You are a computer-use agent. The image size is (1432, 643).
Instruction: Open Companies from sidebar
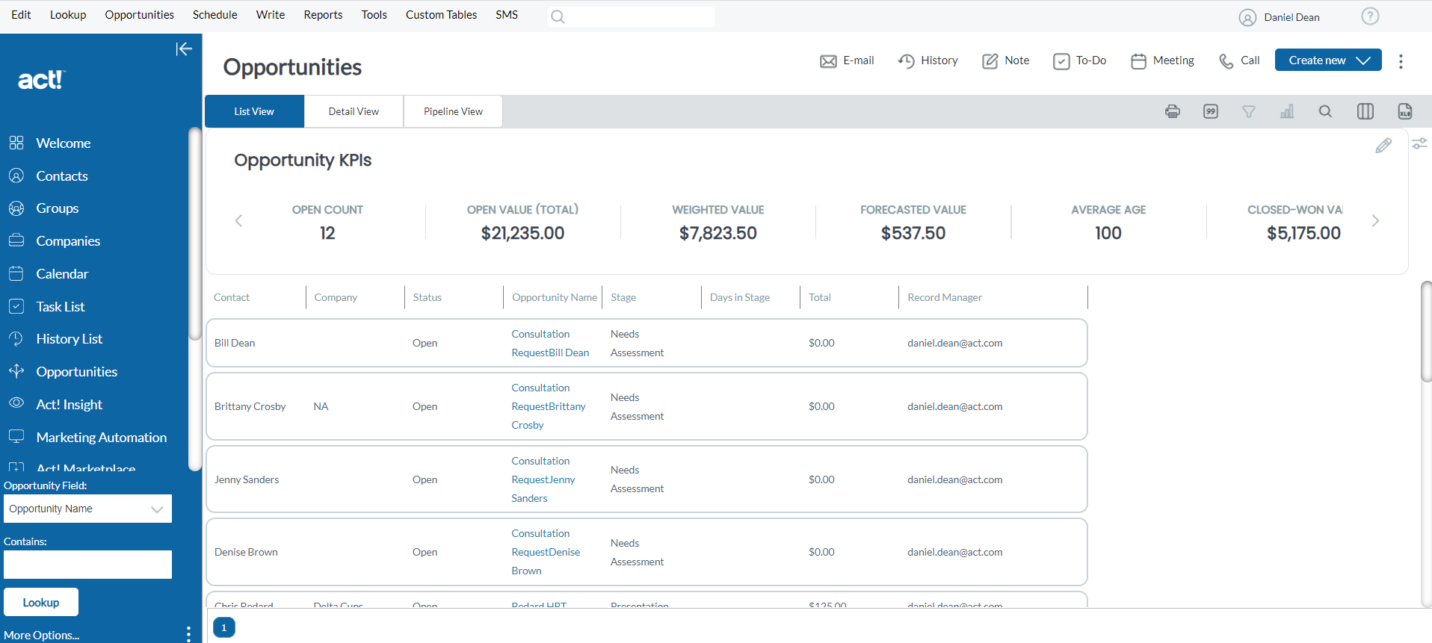[x=68, y=241]
